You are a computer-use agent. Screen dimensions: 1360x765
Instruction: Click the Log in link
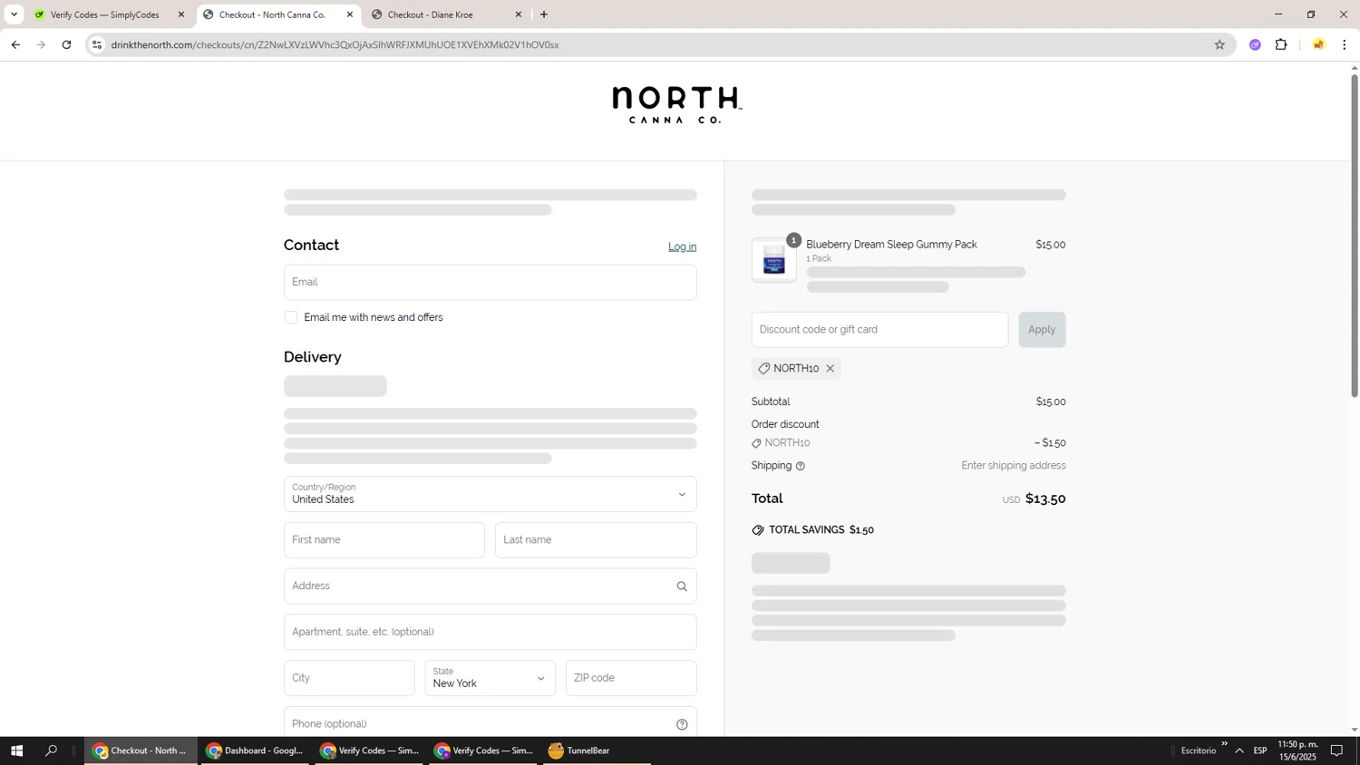(682, 247)
